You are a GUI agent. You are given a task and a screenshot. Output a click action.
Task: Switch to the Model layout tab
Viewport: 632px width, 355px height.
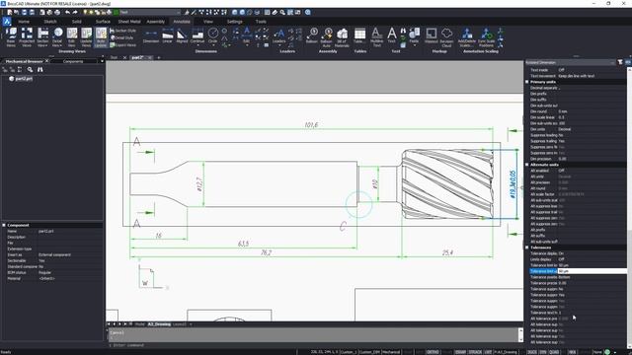(x=139, y=324)
